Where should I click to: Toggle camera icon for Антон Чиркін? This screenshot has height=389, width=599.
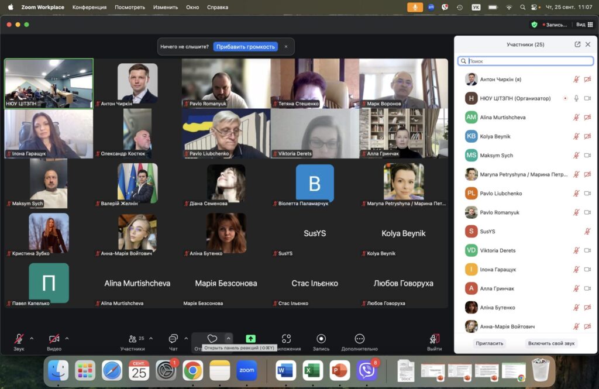(x=587, y=79)
